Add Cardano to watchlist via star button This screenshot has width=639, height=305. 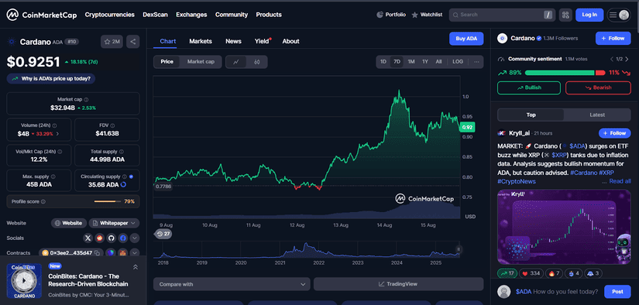coord(112,42)
